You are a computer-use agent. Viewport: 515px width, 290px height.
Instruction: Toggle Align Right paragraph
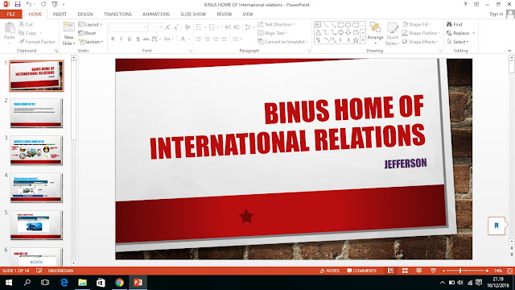click(216, 39)
